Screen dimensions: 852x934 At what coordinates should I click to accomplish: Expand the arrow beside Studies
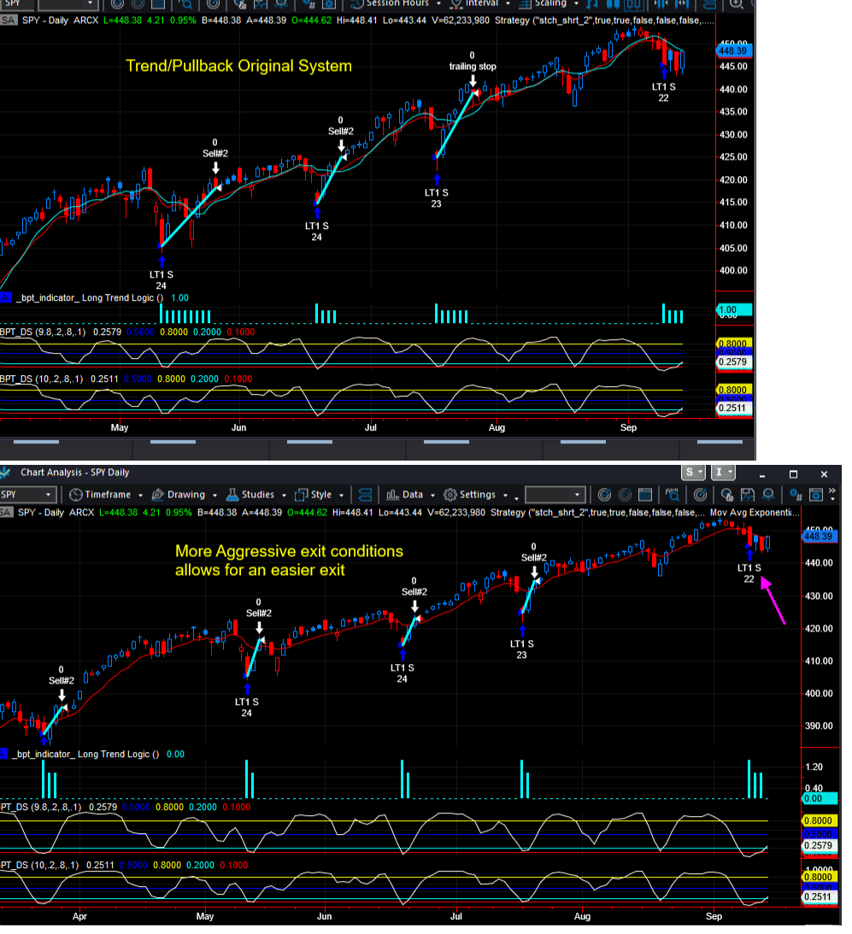tap(284, 495)
